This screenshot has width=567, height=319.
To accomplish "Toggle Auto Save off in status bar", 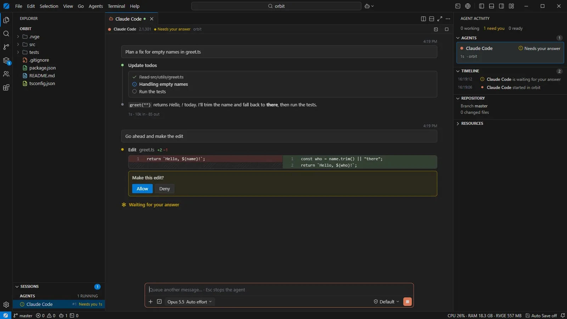I will point(541,315).
